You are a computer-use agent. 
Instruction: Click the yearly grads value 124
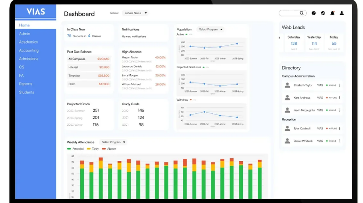[x=141, y=118]
